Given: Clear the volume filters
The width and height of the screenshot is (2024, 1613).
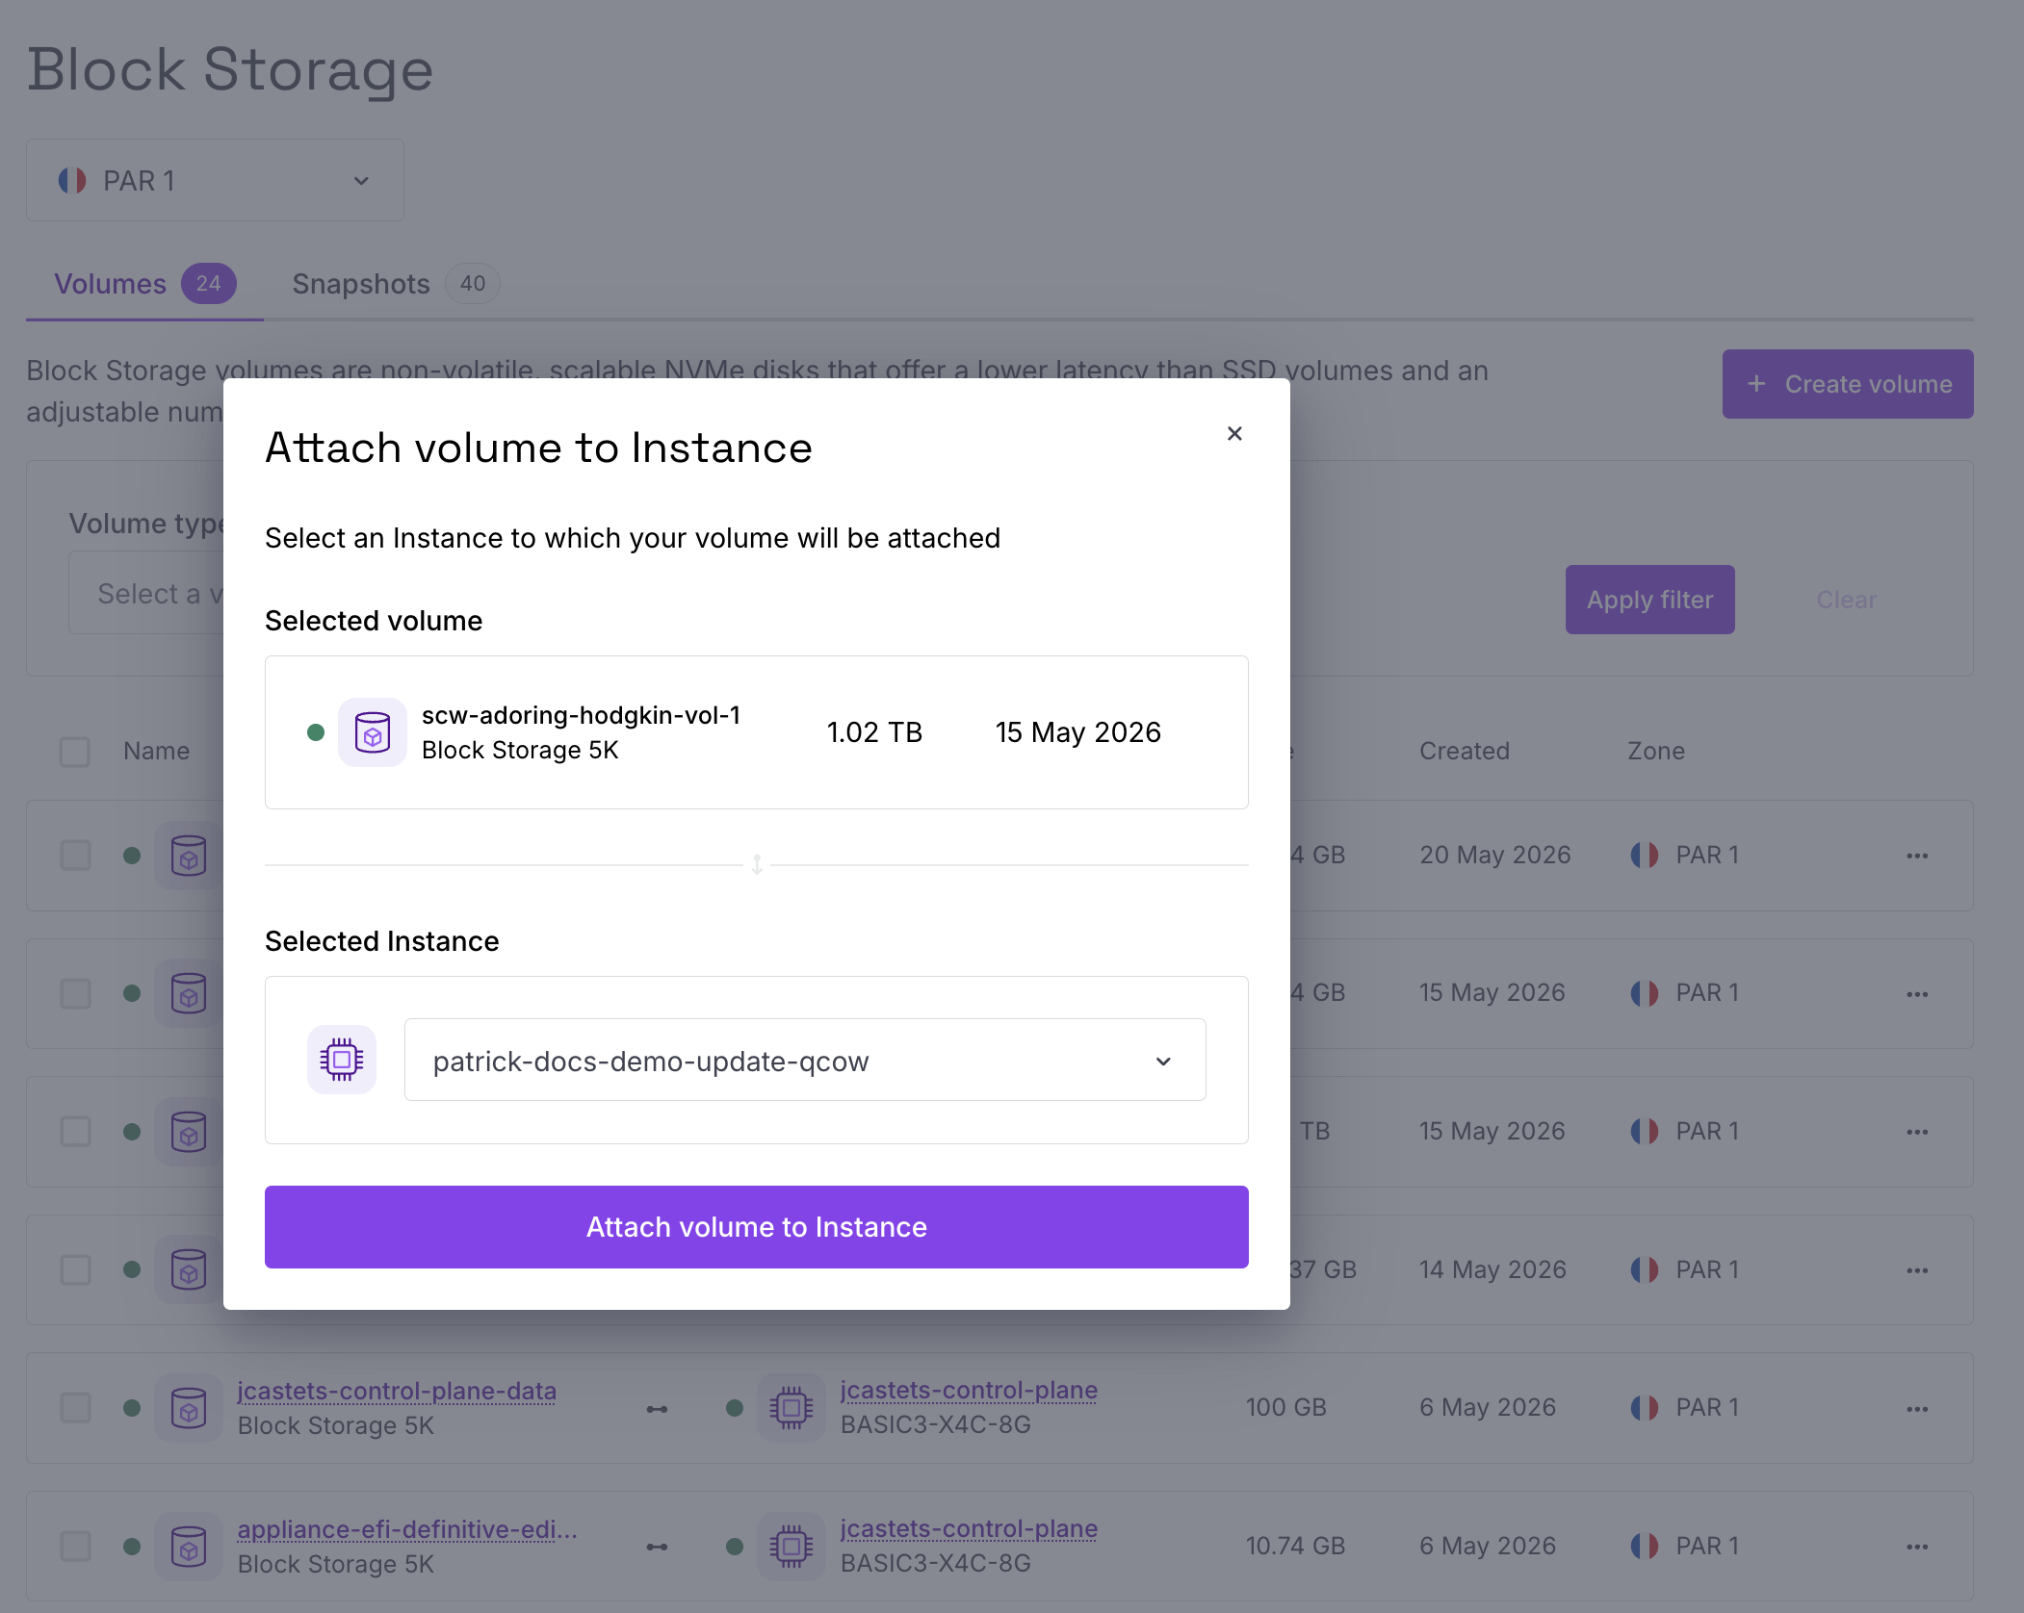Looking at the screenshot, I should pos(1847,600).
